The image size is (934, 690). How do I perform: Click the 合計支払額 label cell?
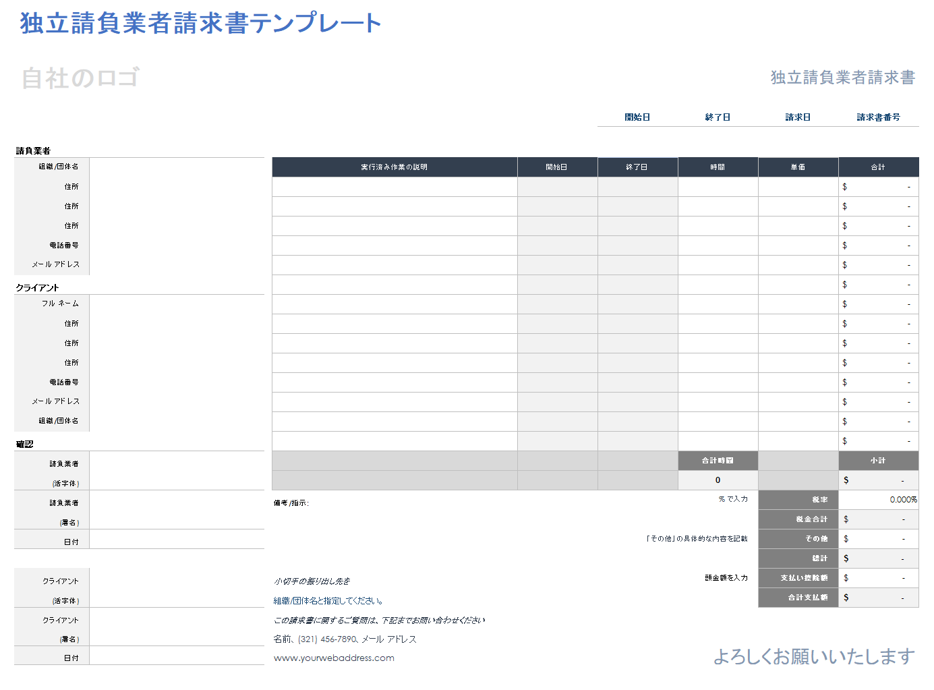(798, 598)
